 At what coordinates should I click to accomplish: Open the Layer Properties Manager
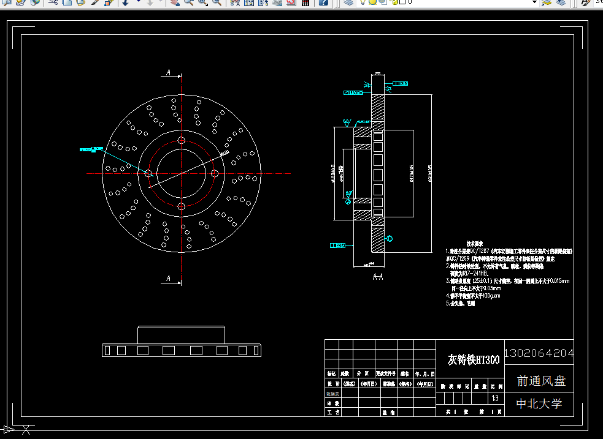[348, 2]
